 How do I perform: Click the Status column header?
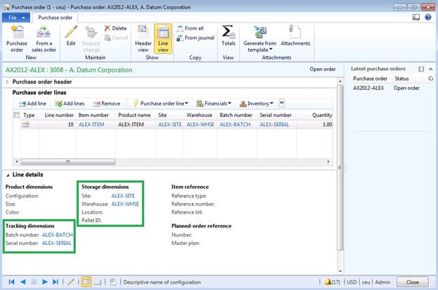401,79
